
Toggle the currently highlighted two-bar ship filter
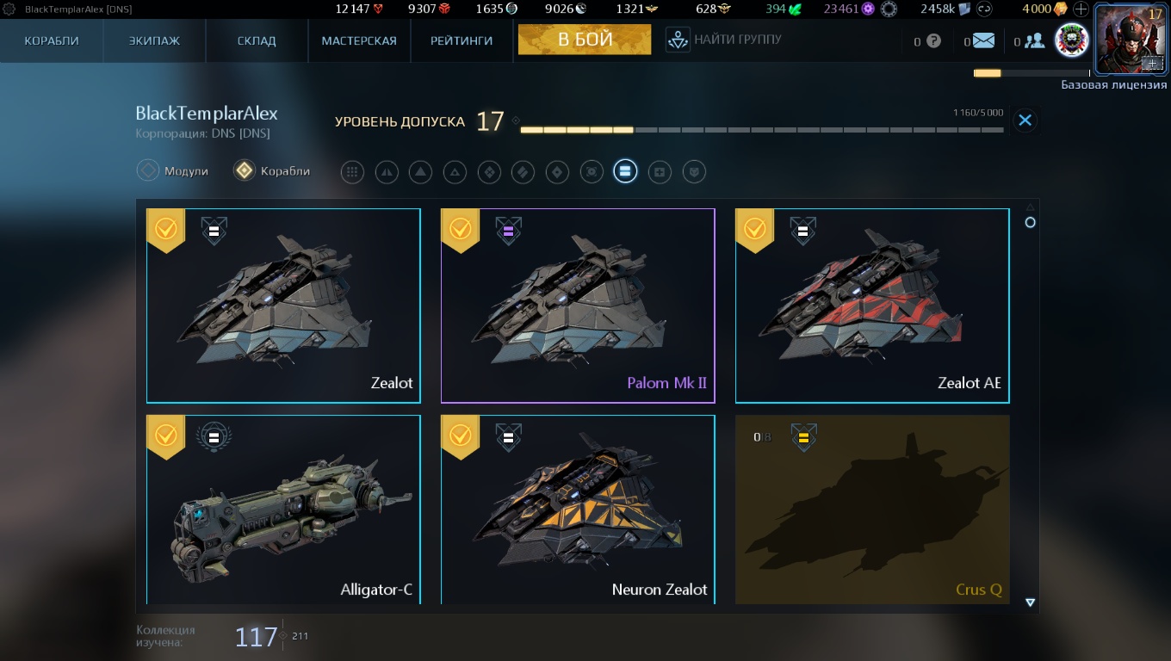625,172
